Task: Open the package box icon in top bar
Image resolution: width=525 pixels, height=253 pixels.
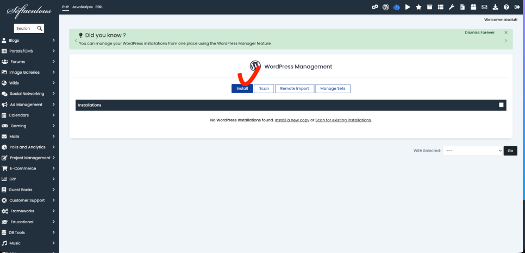Action: [x=473, y=7]
